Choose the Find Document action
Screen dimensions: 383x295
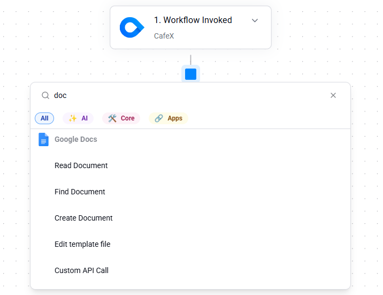click(x=190, y=192)
